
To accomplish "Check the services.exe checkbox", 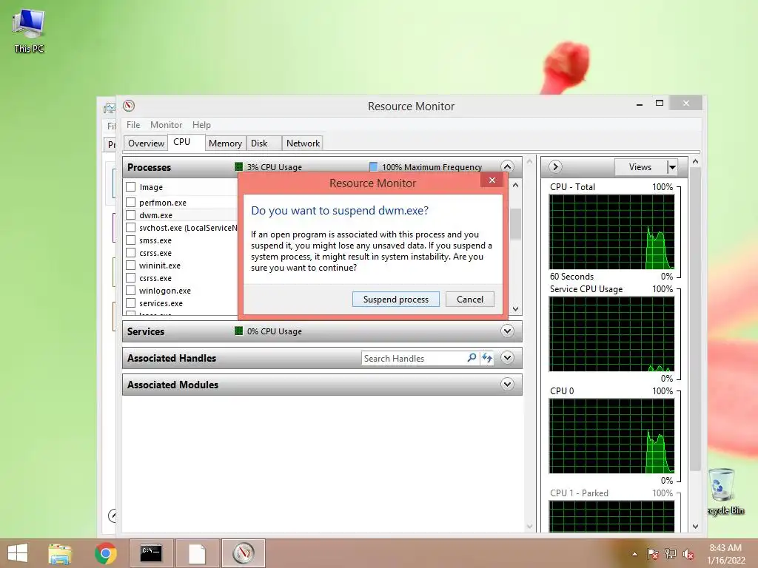I will [130, 302].
